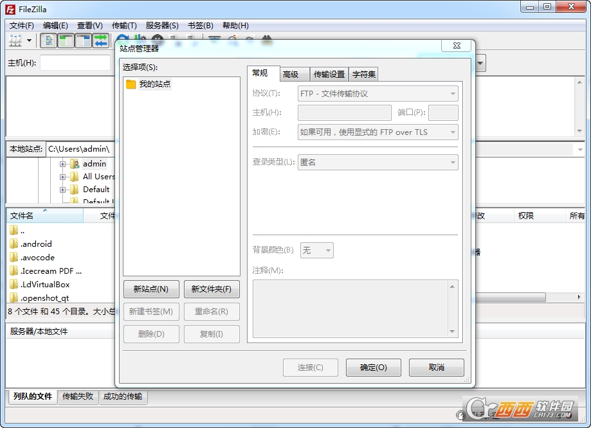
Task: Switch to the 常规 tab
Action: (264, 73)
